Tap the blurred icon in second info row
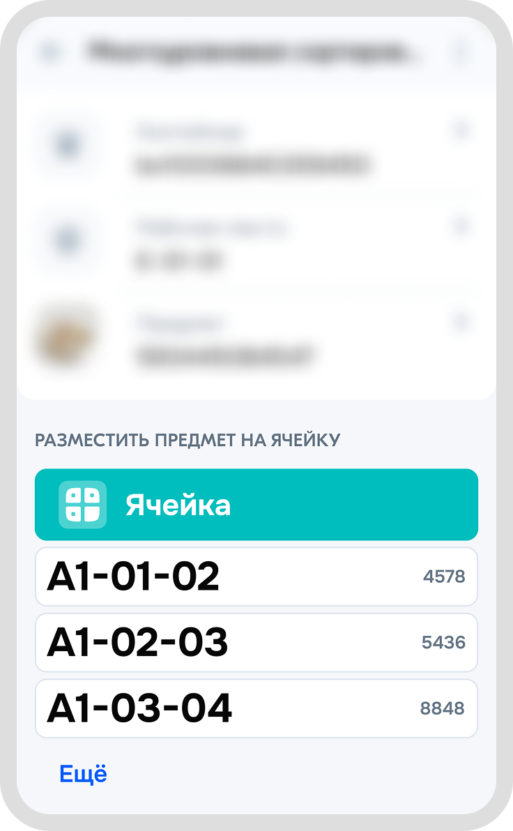The width and height of the screenshot is (513, 831). [68, 241]
